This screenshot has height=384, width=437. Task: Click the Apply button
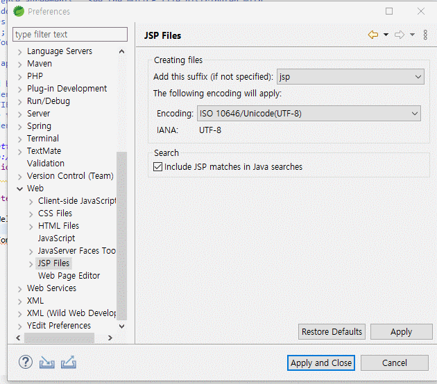402,331
